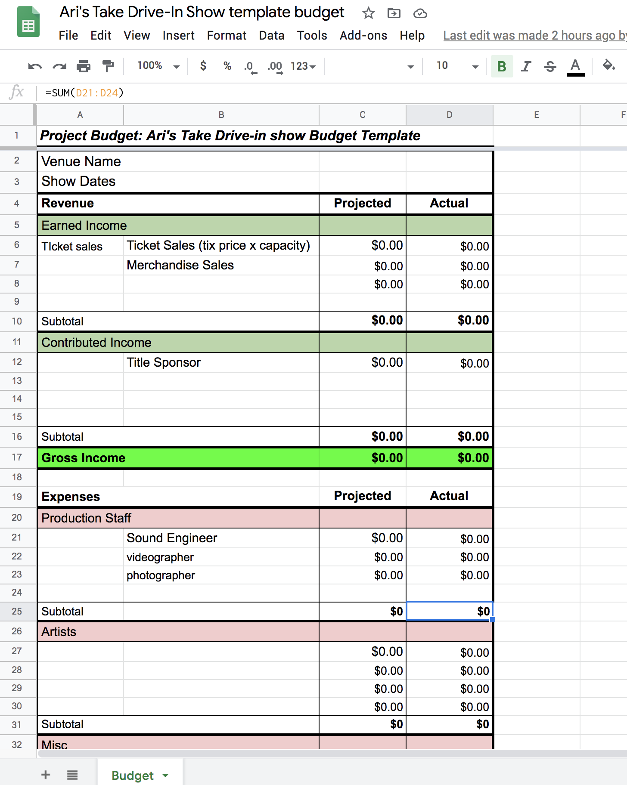Open the all sheets list icon

pyautogui.click(x=72, y=775)
